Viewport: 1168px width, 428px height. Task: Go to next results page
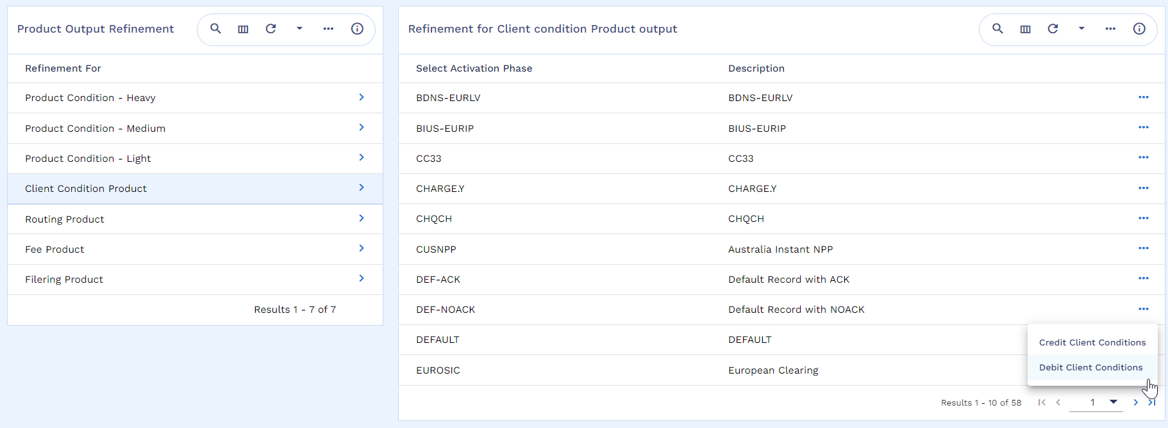pos(1135,402)
